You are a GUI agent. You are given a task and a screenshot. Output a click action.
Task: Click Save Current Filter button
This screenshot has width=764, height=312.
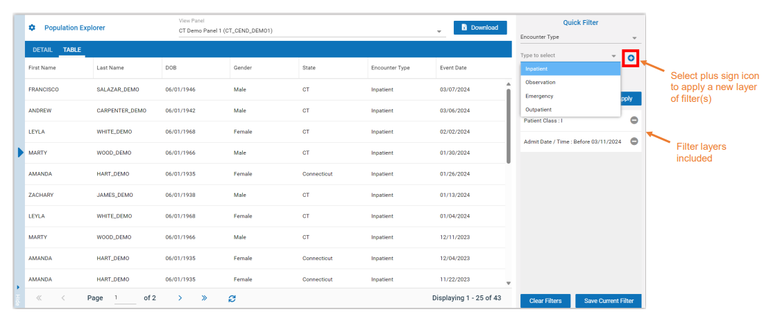(x=608, y=301)
